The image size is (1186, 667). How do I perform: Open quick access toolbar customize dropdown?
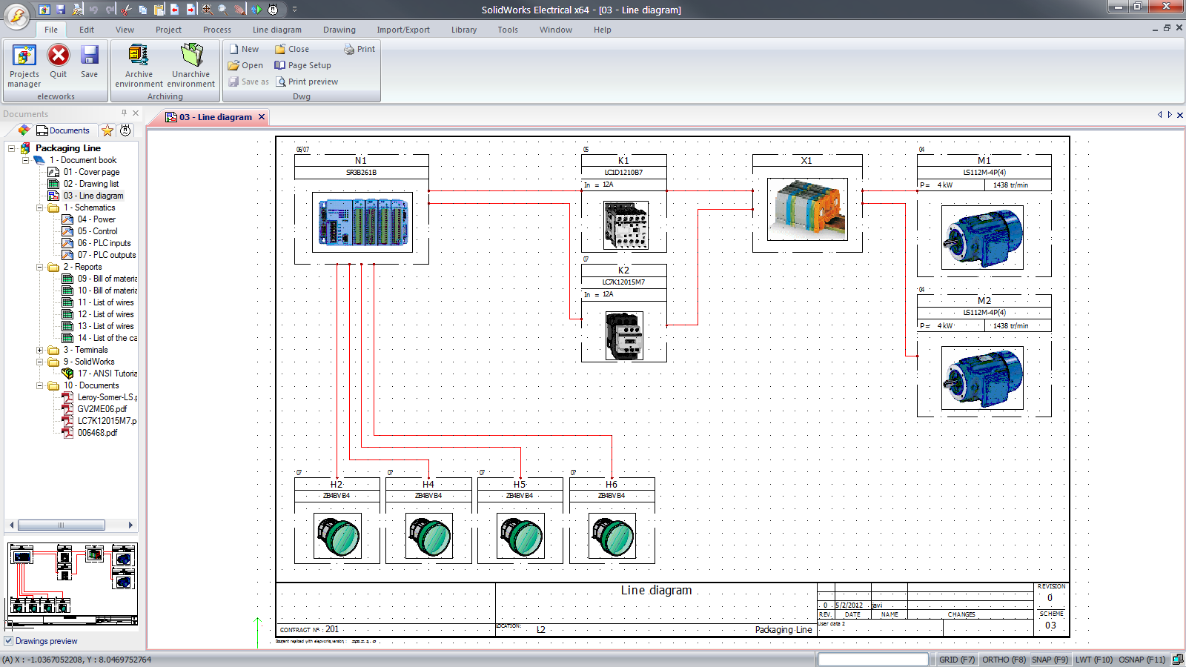[294, 10]
